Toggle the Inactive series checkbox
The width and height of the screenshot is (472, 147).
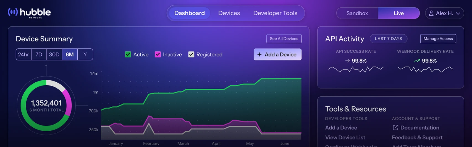point(158,54)
